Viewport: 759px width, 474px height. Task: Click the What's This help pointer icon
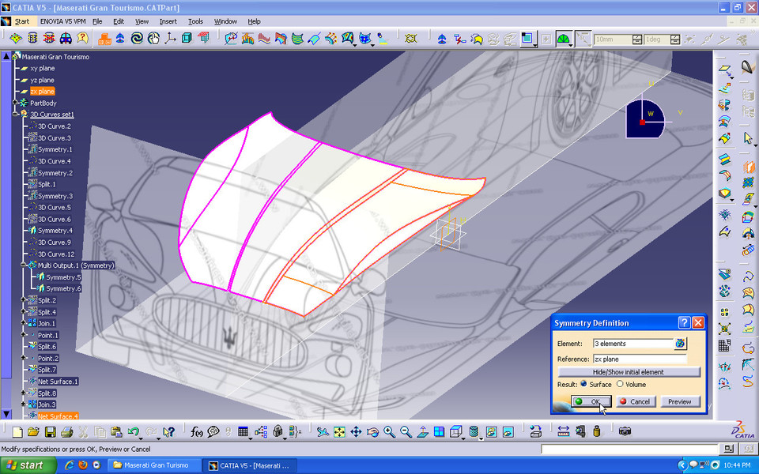(169, 432)
